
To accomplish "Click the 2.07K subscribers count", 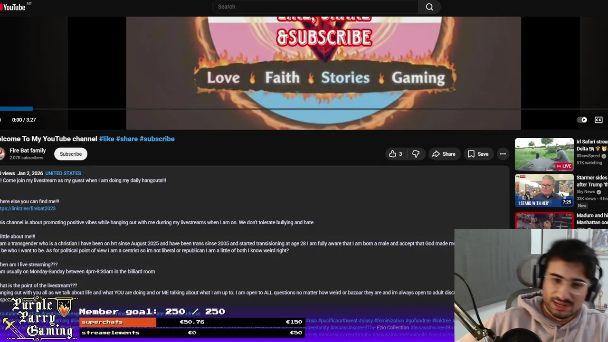I will (26, 158).
